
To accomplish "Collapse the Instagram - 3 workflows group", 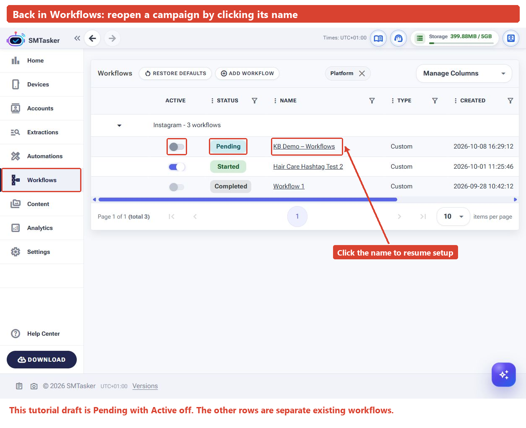I will 120,125.
